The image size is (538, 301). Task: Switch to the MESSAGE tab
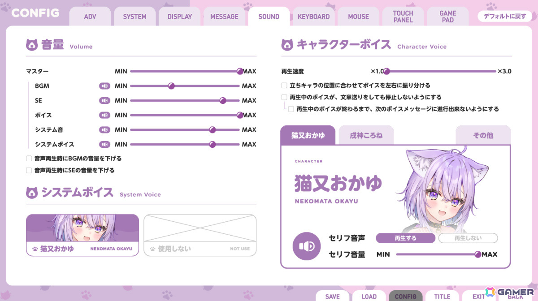tap(225, 17)
